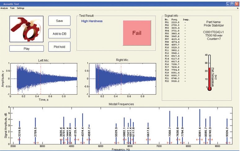Viewport: 240px width, 151px height.
Task: Click the Pride Stabilizer part name text
Action: 214,25
